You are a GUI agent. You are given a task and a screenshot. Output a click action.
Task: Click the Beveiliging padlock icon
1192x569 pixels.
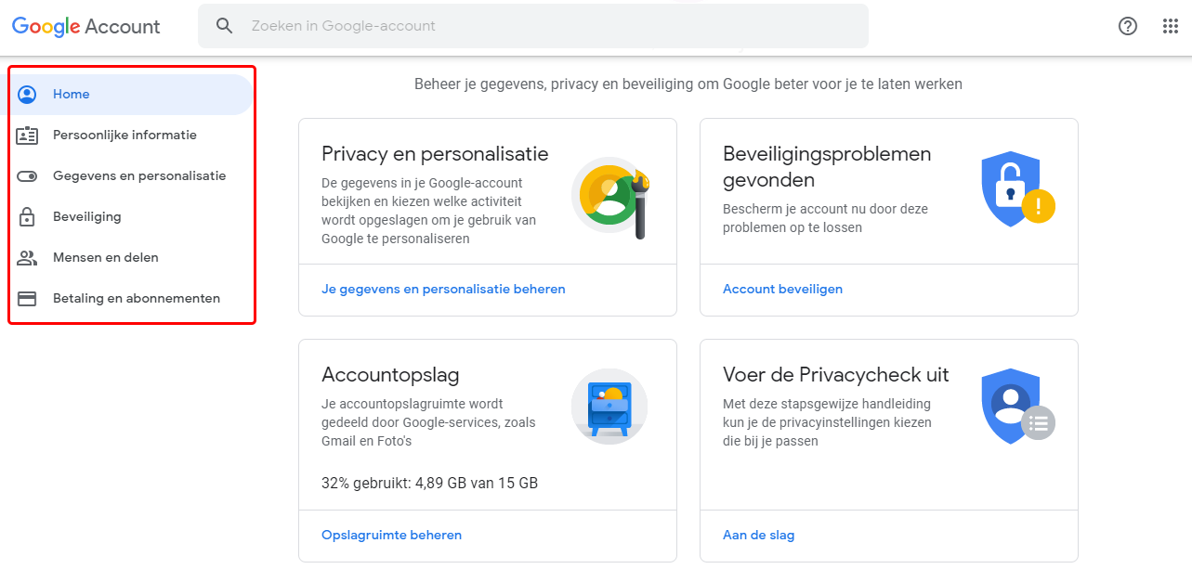pyautogui.click(x=27, y=217)
